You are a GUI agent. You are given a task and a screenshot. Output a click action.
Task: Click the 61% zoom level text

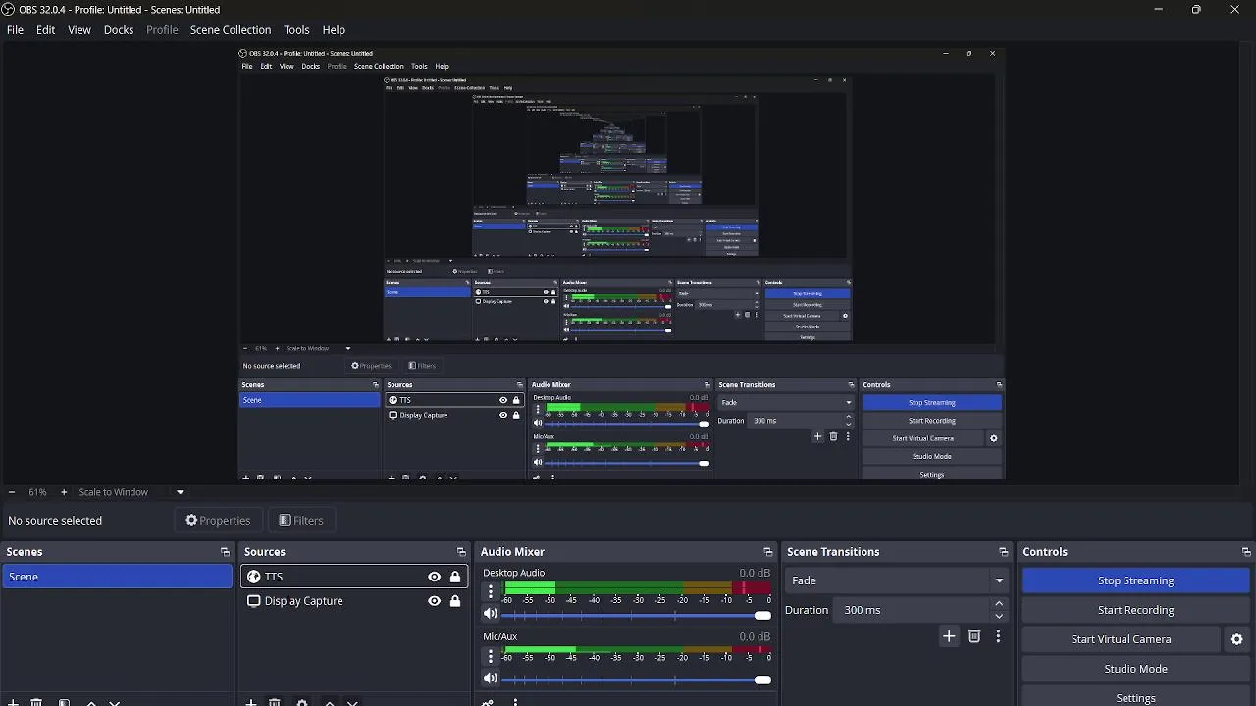tap(37, 492)
